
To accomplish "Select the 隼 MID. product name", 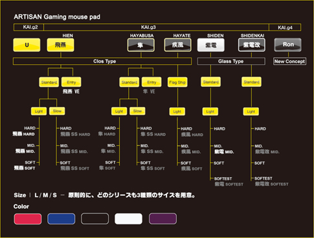I will point(108,151).
